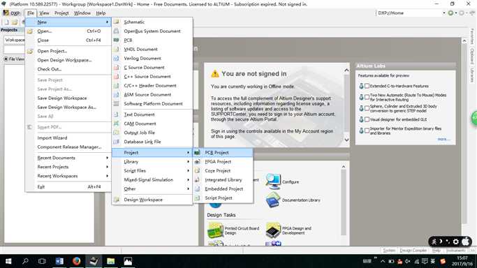Open the Configure monitor icon
477x268 pixels.
click(x=273, y=181)
